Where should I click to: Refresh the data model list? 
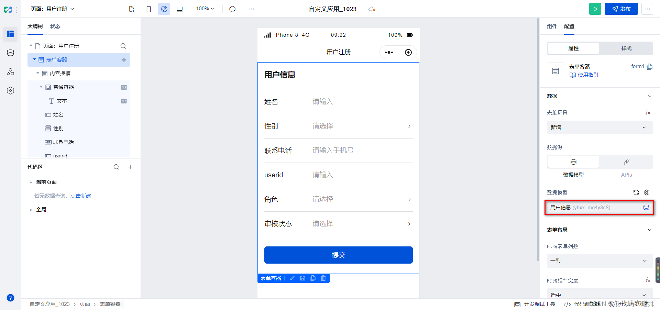pyautogui.click(x=636, y=192)
